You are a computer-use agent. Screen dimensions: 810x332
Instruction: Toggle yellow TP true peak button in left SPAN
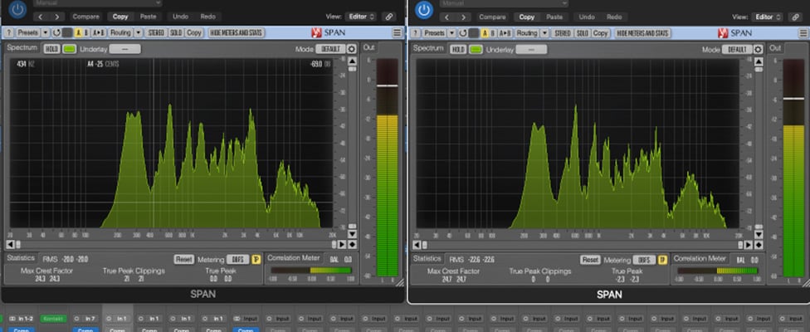click(x=256, y=259)
